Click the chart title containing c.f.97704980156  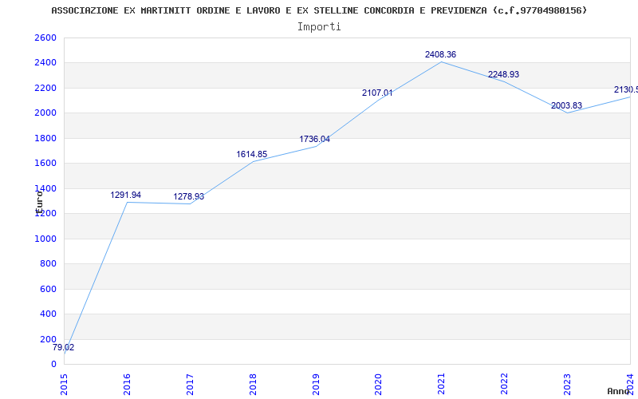tap(320, 10)
